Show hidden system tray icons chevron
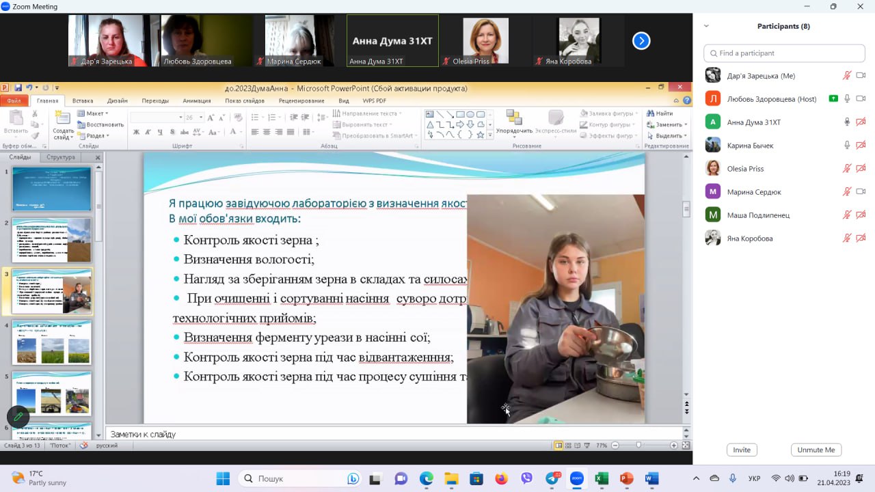 [x=697, y=478]
